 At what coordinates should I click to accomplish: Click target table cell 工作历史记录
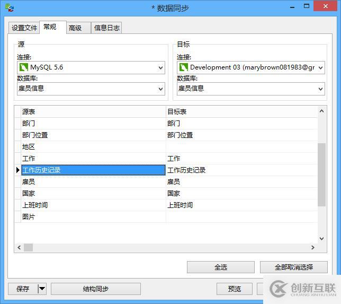point(242,170)
